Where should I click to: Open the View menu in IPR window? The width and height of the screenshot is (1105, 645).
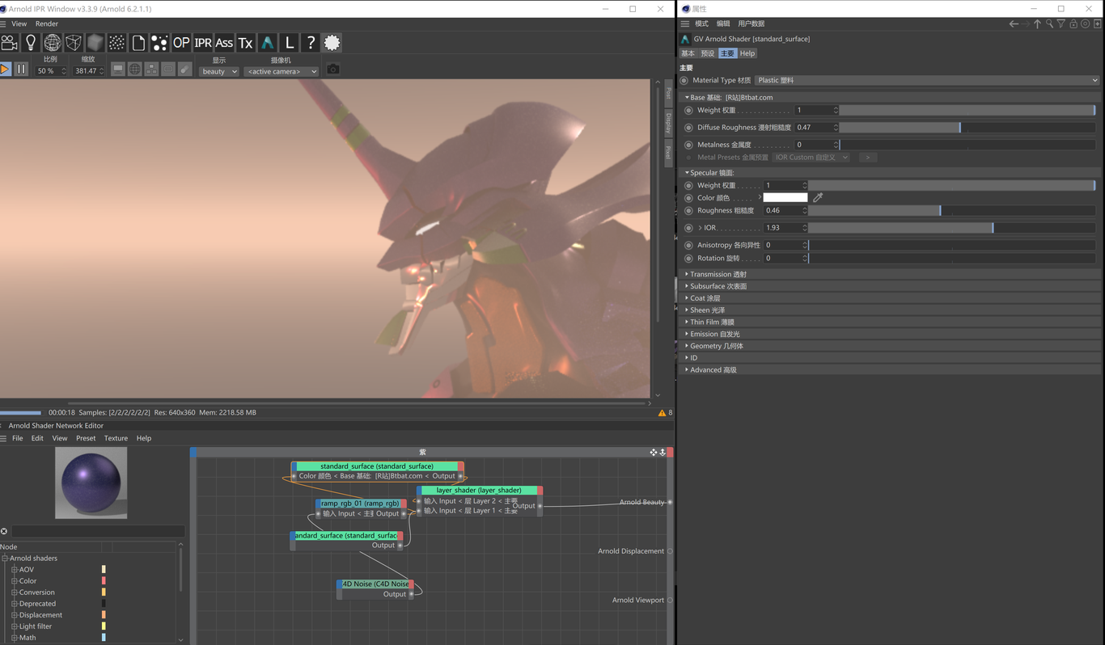pyautogui.click(x=19, y=23)
